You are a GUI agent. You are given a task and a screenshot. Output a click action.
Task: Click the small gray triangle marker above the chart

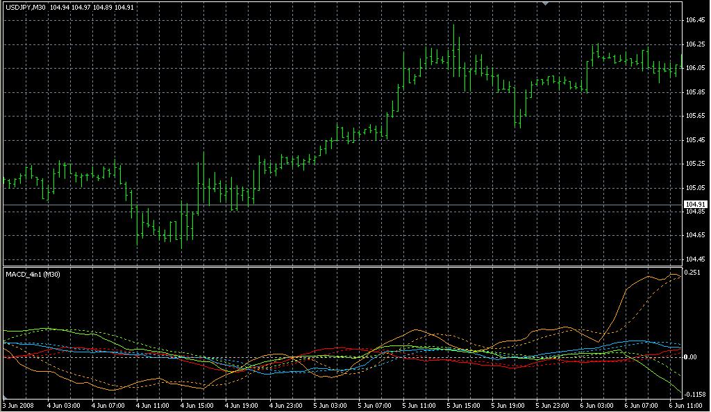click(x=545, y=4)
